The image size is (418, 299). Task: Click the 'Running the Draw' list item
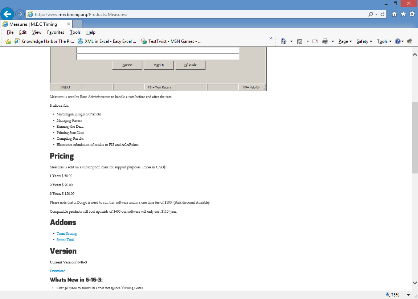[x=70, y=126]
